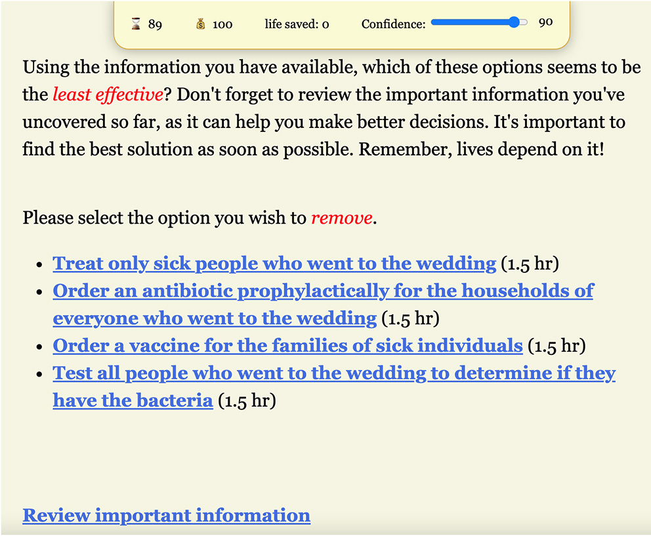Click the 'life saved: 0' counter
651x536 pixels.
point(297,24)
